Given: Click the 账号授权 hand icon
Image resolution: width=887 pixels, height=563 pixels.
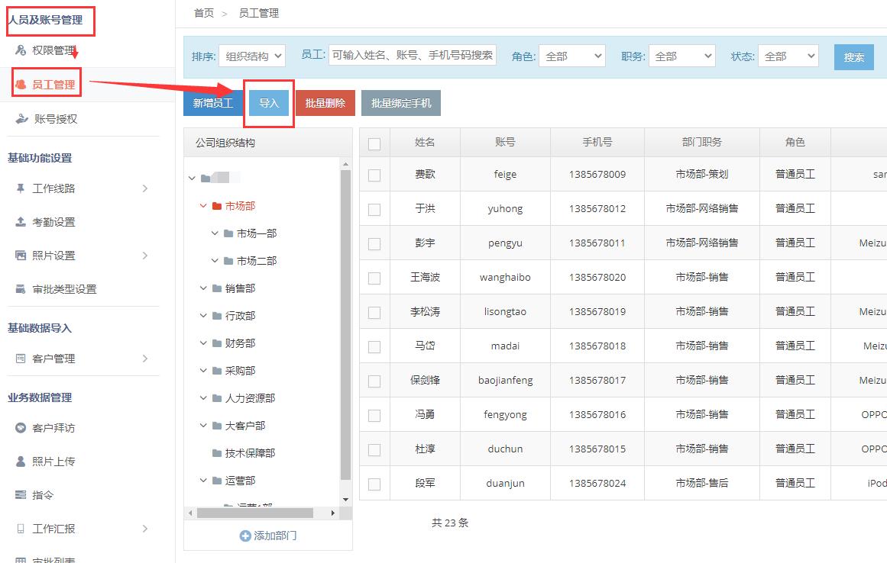Looking at the screenshot, I should pyautogui.click(x=21, y=119).
